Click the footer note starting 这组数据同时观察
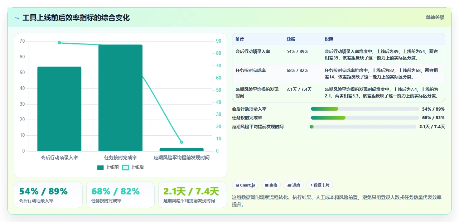This screenshot has height=222, width=459. (x=337, y=201)
